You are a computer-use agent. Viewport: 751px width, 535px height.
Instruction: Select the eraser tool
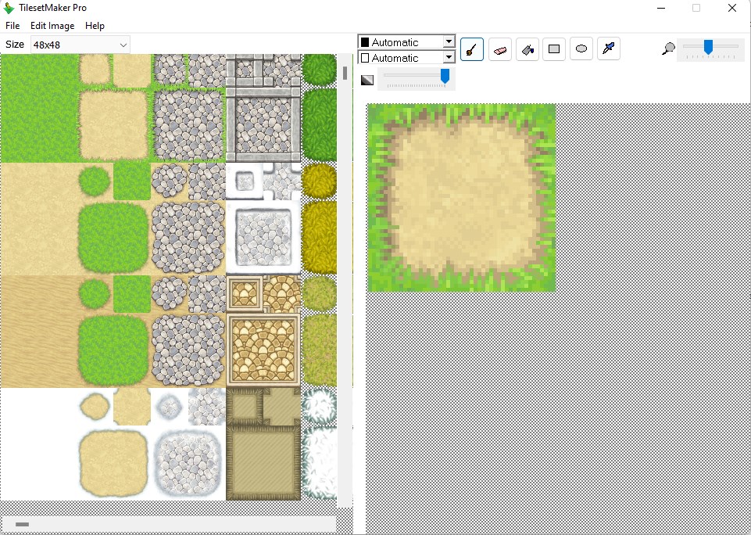pos(499,49)
